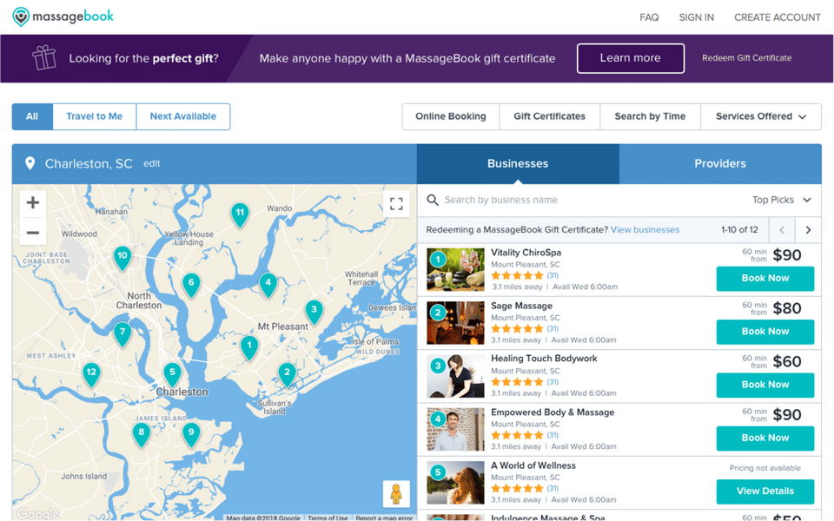Open the Sage Massage listing thumbnail

tap(455, 323)
